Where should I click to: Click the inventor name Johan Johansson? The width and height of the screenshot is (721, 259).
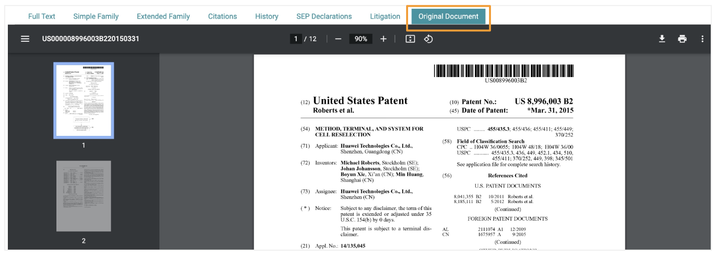pos(361,168)
